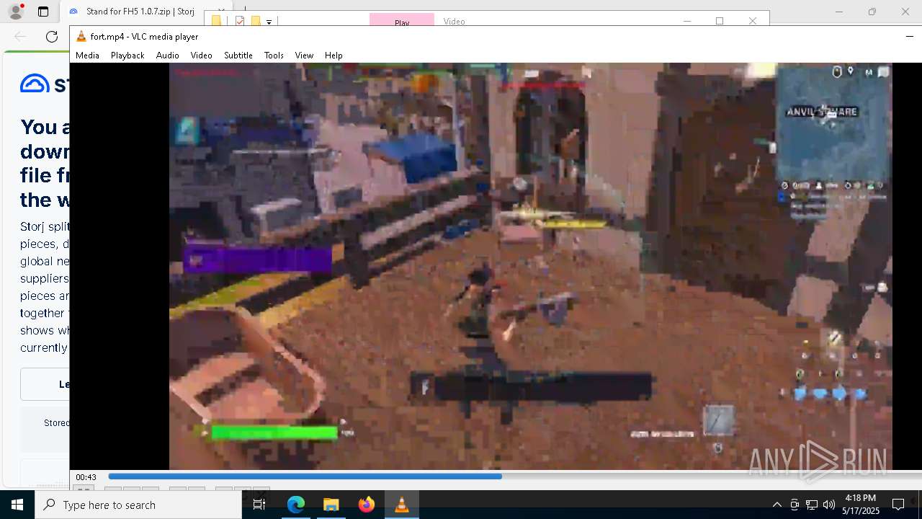The height and width of the screenshot is (519, 922).
Task: Open the Video menu in VLC
Action: 201,56
